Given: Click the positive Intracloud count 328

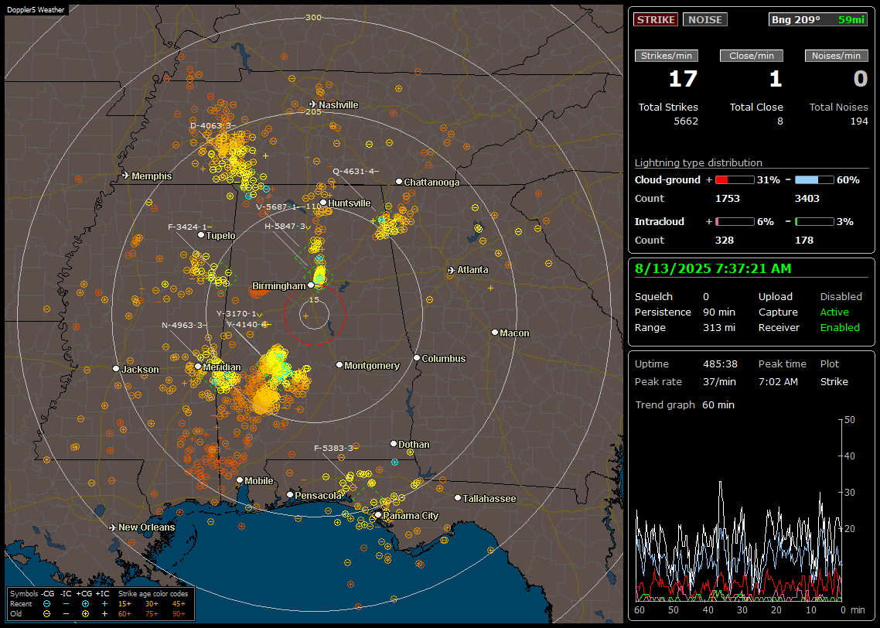Looking at the screenshot, I should pyautogui.click(x=724, y=241).
